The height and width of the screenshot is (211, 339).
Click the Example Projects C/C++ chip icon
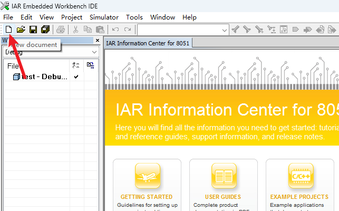click(301, 176)
